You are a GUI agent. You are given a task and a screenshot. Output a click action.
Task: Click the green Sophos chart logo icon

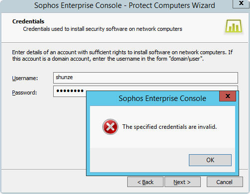tap(234, 26)
